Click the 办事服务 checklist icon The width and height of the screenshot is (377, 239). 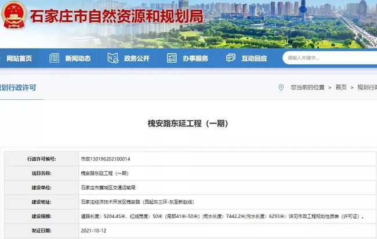[172, 58]
